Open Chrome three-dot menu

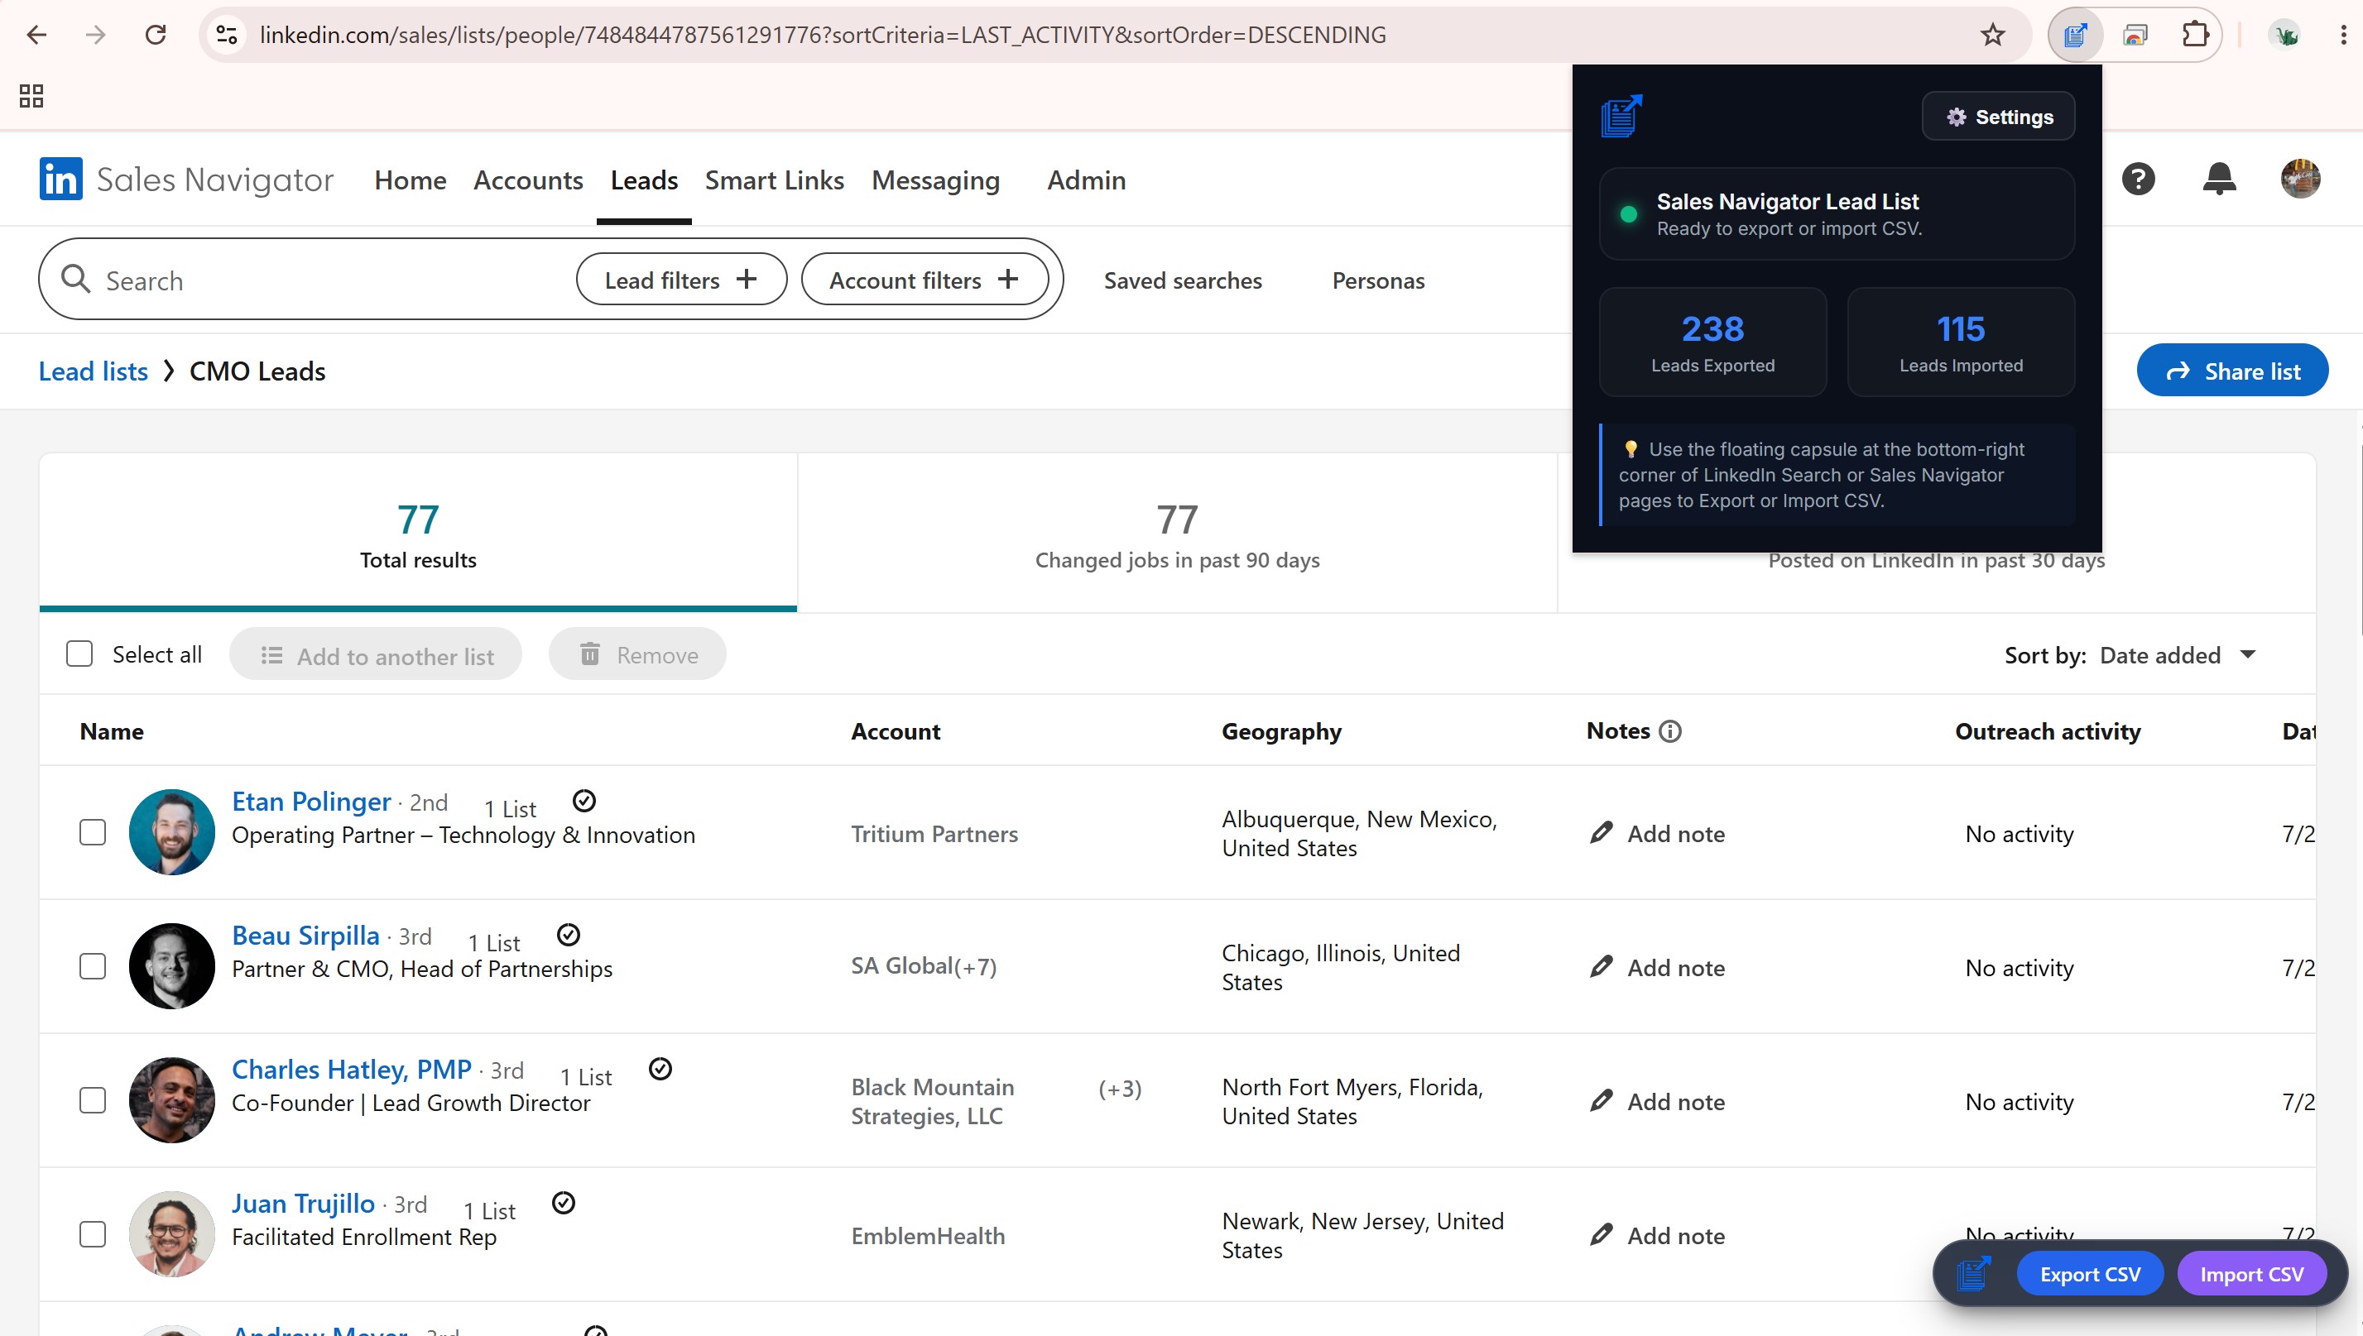2344,35
